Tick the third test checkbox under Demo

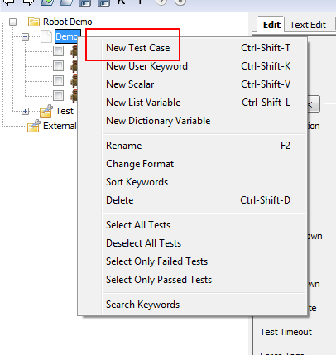58,80
